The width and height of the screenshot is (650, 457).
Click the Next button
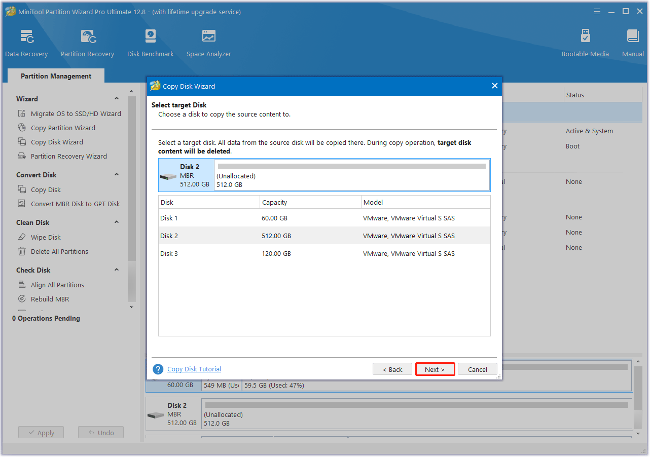tap(435, 369)
